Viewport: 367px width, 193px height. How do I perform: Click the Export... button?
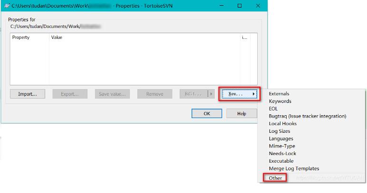[70, 94]
